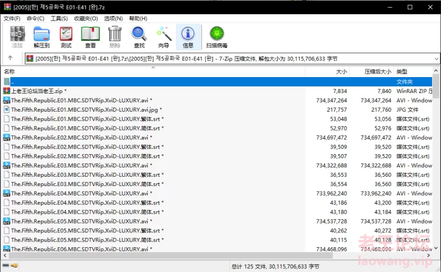Click the JPG icon of E01.avi.jpg
Viewport: 441px width, 272px height.
coord(7,110)
